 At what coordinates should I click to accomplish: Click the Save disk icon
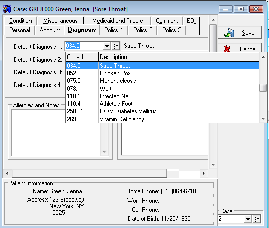229,33
